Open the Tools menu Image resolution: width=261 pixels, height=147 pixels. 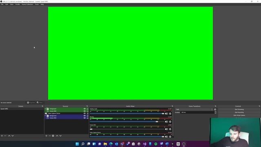[37, 4]
